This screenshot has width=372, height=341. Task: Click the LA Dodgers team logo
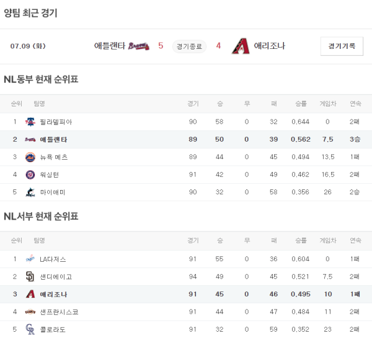(x=30, y=259)
